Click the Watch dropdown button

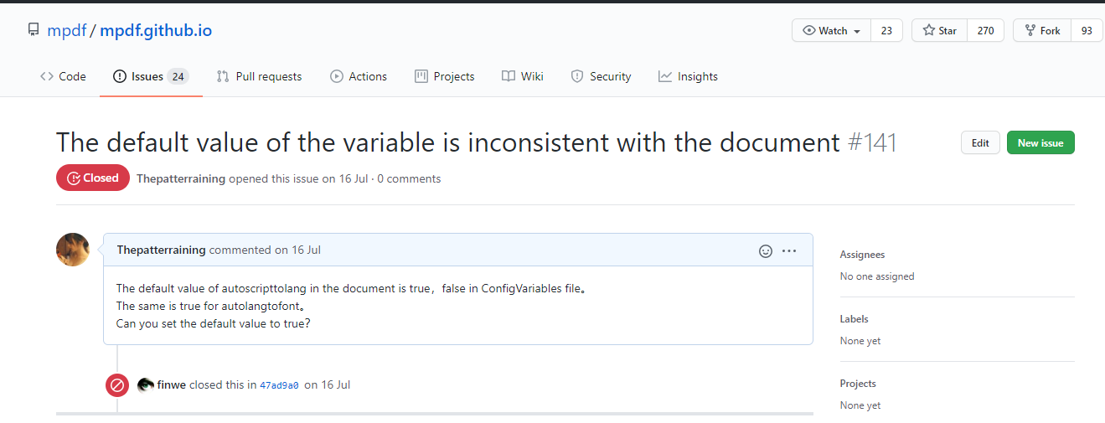[832, 30]
